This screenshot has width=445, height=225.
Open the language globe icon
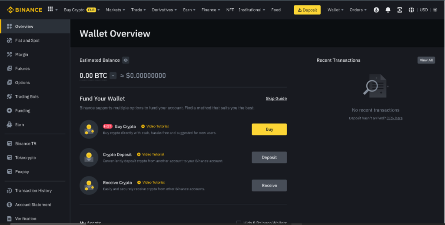coord(411,10)
